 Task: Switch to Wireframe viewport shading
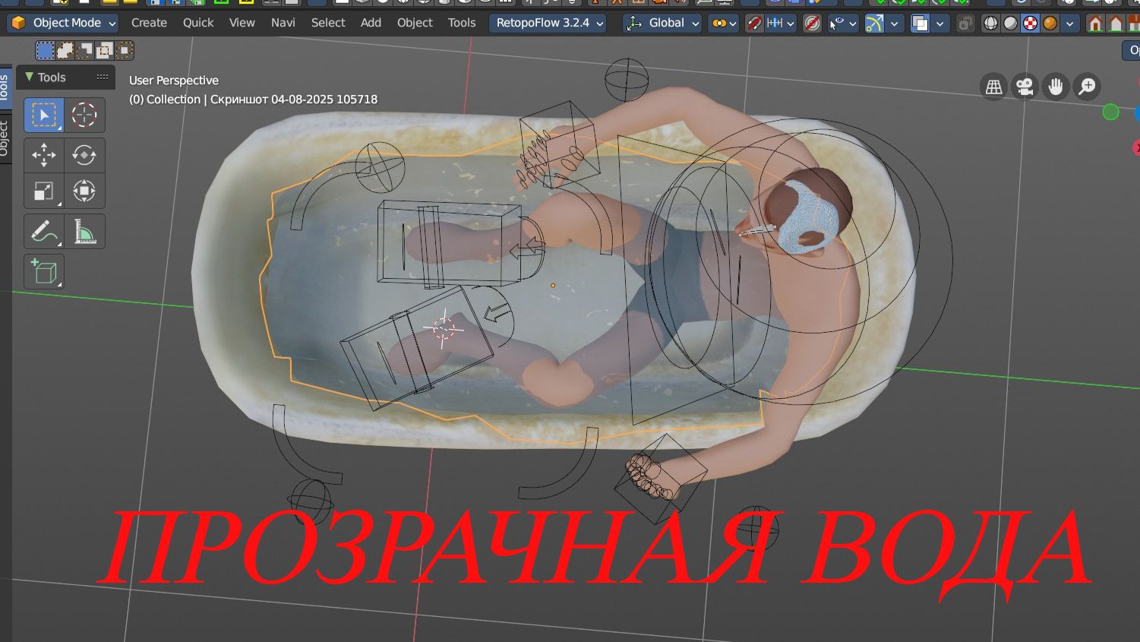pyautogui.click(x=990, y=24)
